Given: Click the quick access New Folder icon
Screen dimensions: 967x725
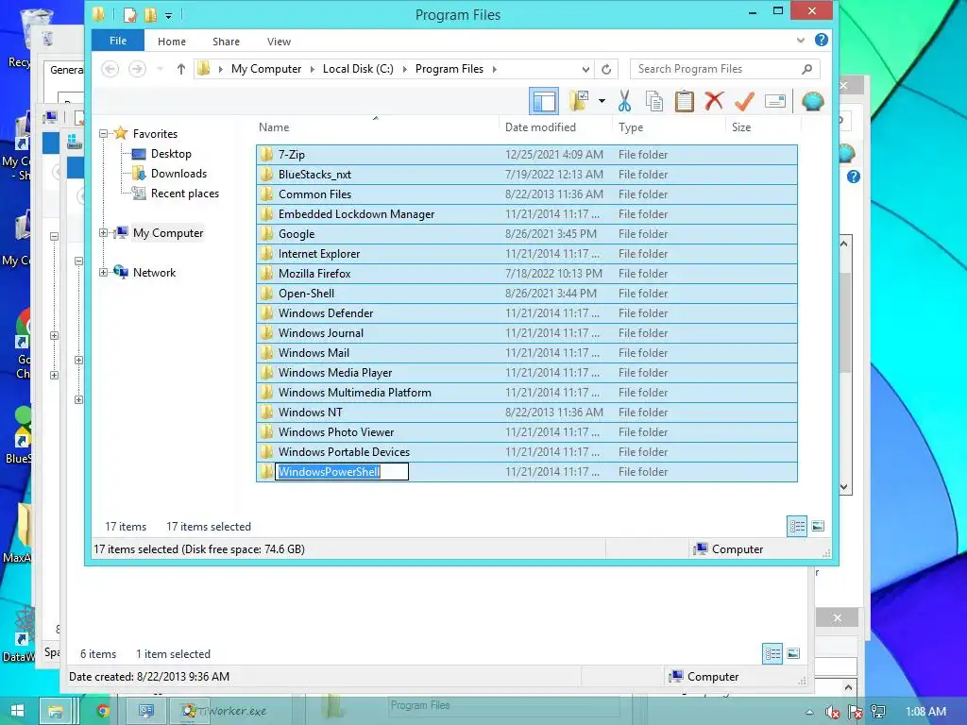Looking at the screenshot, I should point(150,15).
